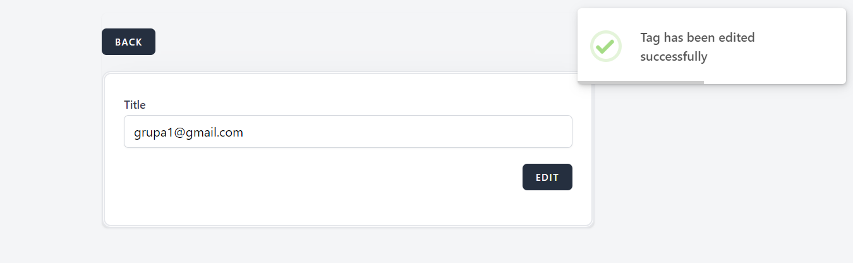This screenshot has height=263, width=853.
Task: Click the grupa1@gmail.com text in Title field
Action: tap(188, 132)
